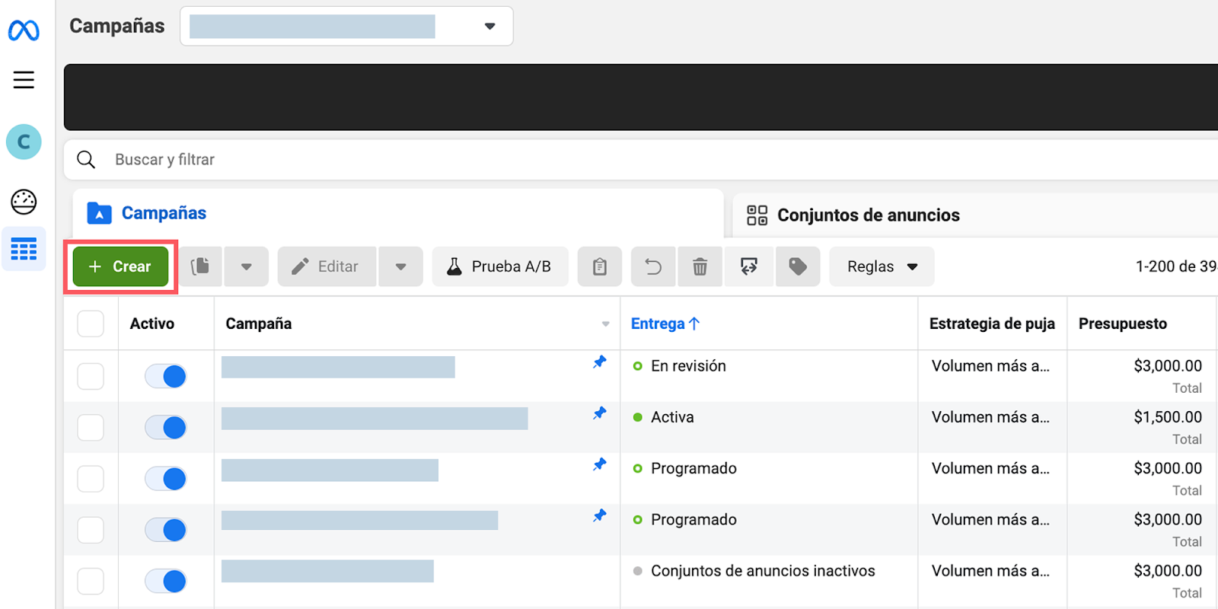Click the Activa status text
1218x609 pixels.
click(x=672, y=417)
